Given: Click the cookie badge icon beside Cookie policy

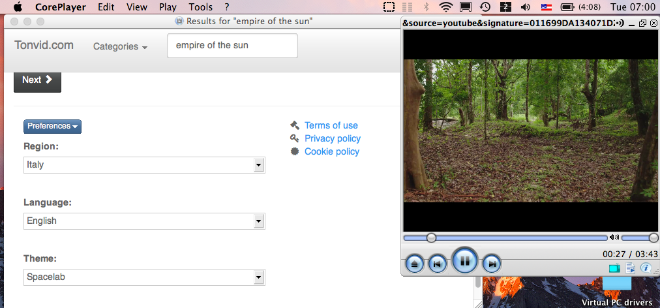Looking at the screenshot, I should click(295, 151).
